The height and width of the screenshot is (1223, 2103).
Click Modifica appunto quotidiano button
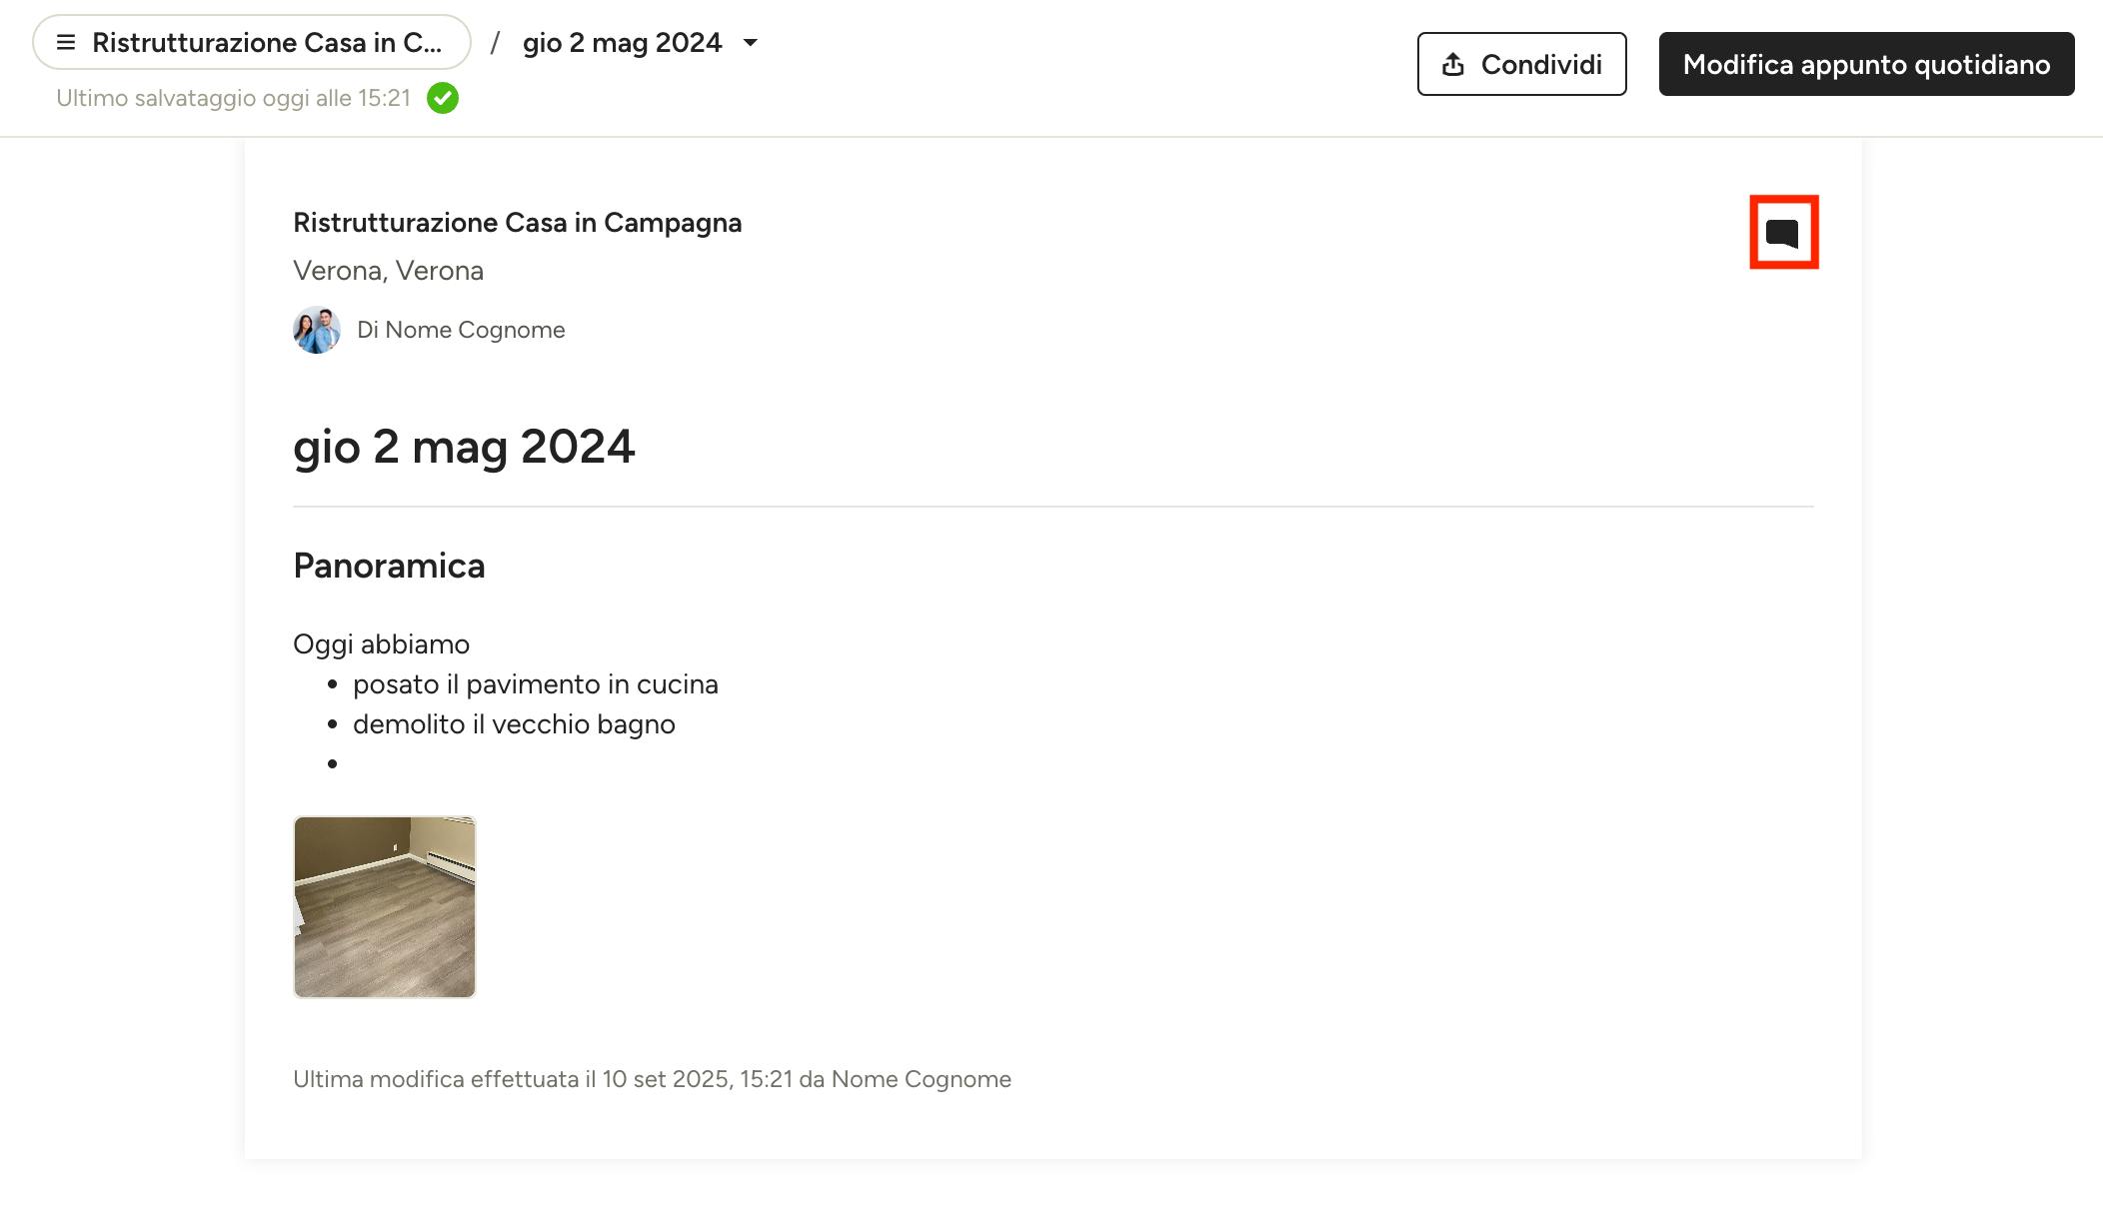(x=1866, y=64)
